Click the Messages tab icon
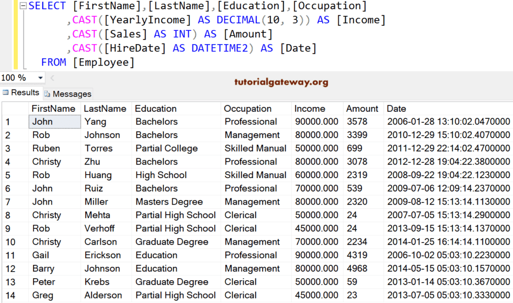Viewport: 513px width, 303px height. [47, 94]
